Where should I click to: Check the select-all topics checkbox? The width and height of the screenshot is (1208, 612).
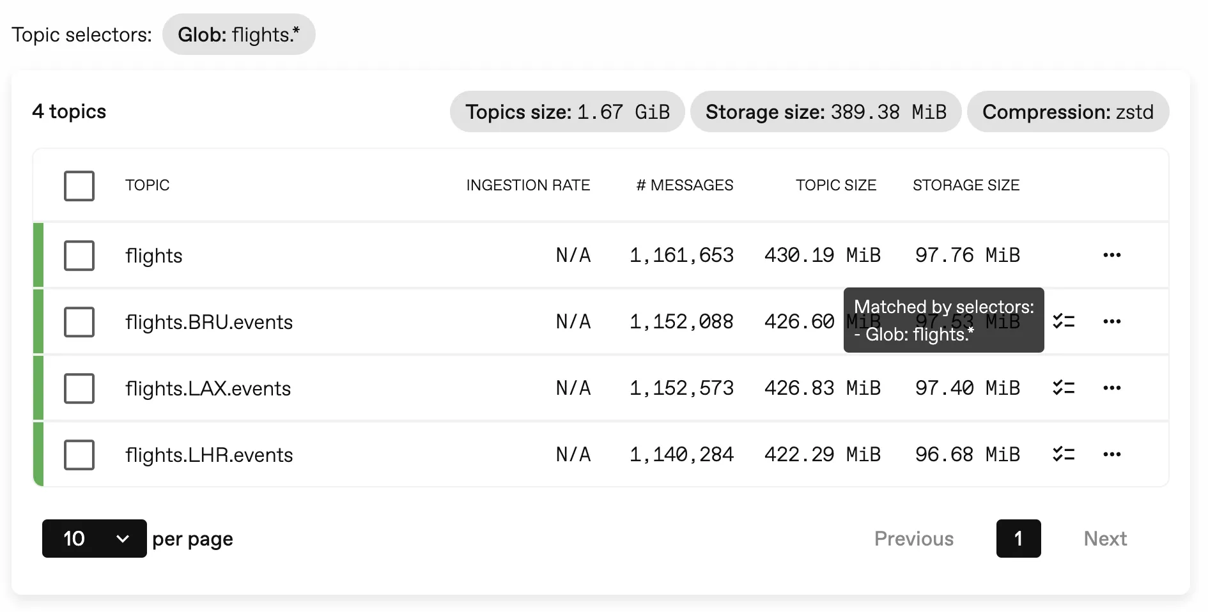(79, 186)
